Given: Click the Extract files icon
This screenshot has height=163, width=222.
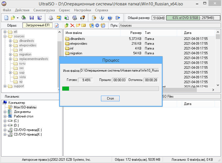Looking at the screenshot, I should click(92, 25).
